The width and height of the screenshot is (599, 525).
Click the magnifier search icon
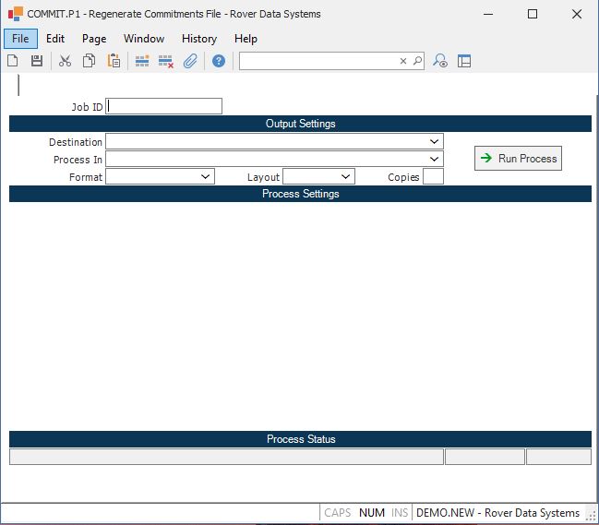tap(417, 61)
